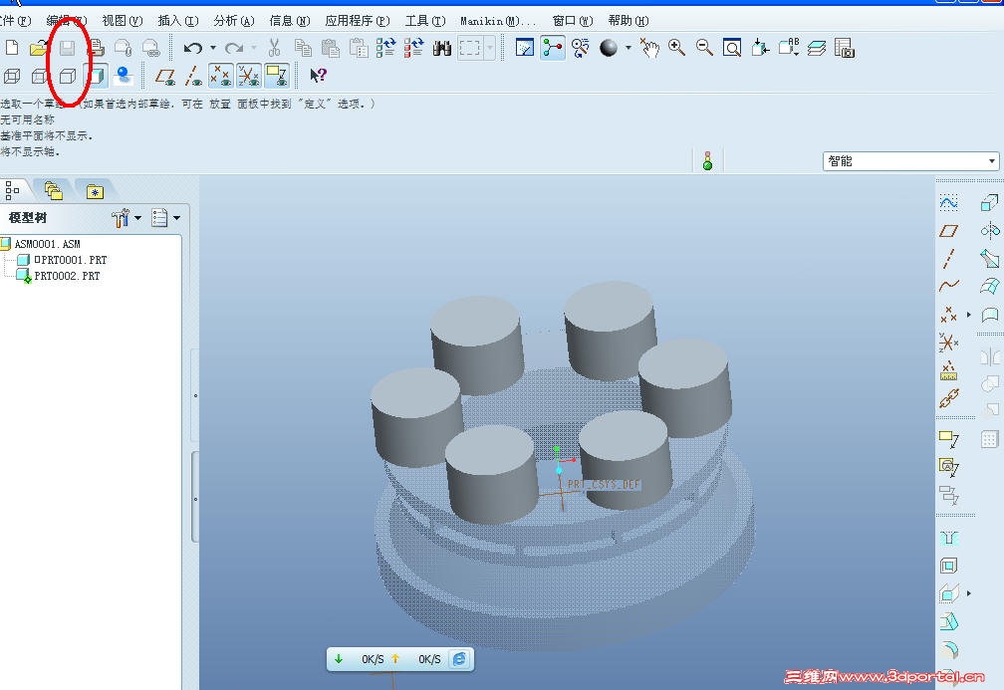The image size is (1004, 690).
Task: Expand the undo history dropdown arrow
Action: (212, 48)
